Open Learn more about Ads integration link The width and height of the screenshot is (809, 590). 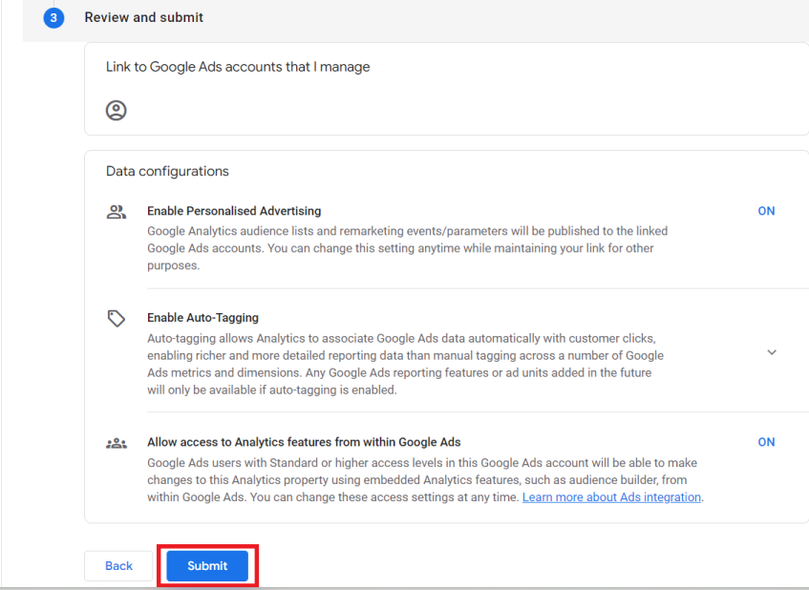point(611,497)
